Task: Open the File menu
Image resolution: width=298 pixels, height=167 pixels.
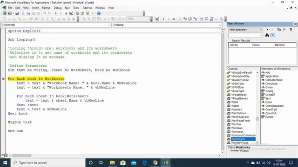Action: click(x=10, y=8)
